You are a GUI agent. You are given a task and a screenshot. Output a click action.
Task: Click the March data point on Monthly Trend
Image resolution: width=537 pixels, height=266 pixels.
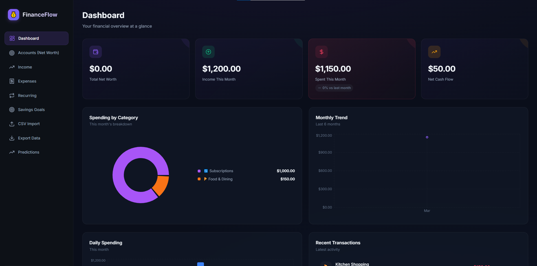[x=427, y=137]
